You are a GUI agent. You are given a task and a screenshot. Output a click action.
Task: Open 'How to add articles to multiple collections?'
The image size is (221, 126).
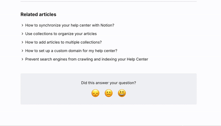[64, 42]
